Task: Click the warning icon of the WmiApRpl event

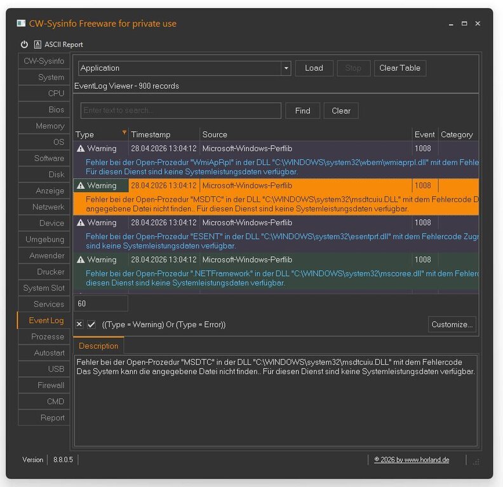Action: pos(81,148)
